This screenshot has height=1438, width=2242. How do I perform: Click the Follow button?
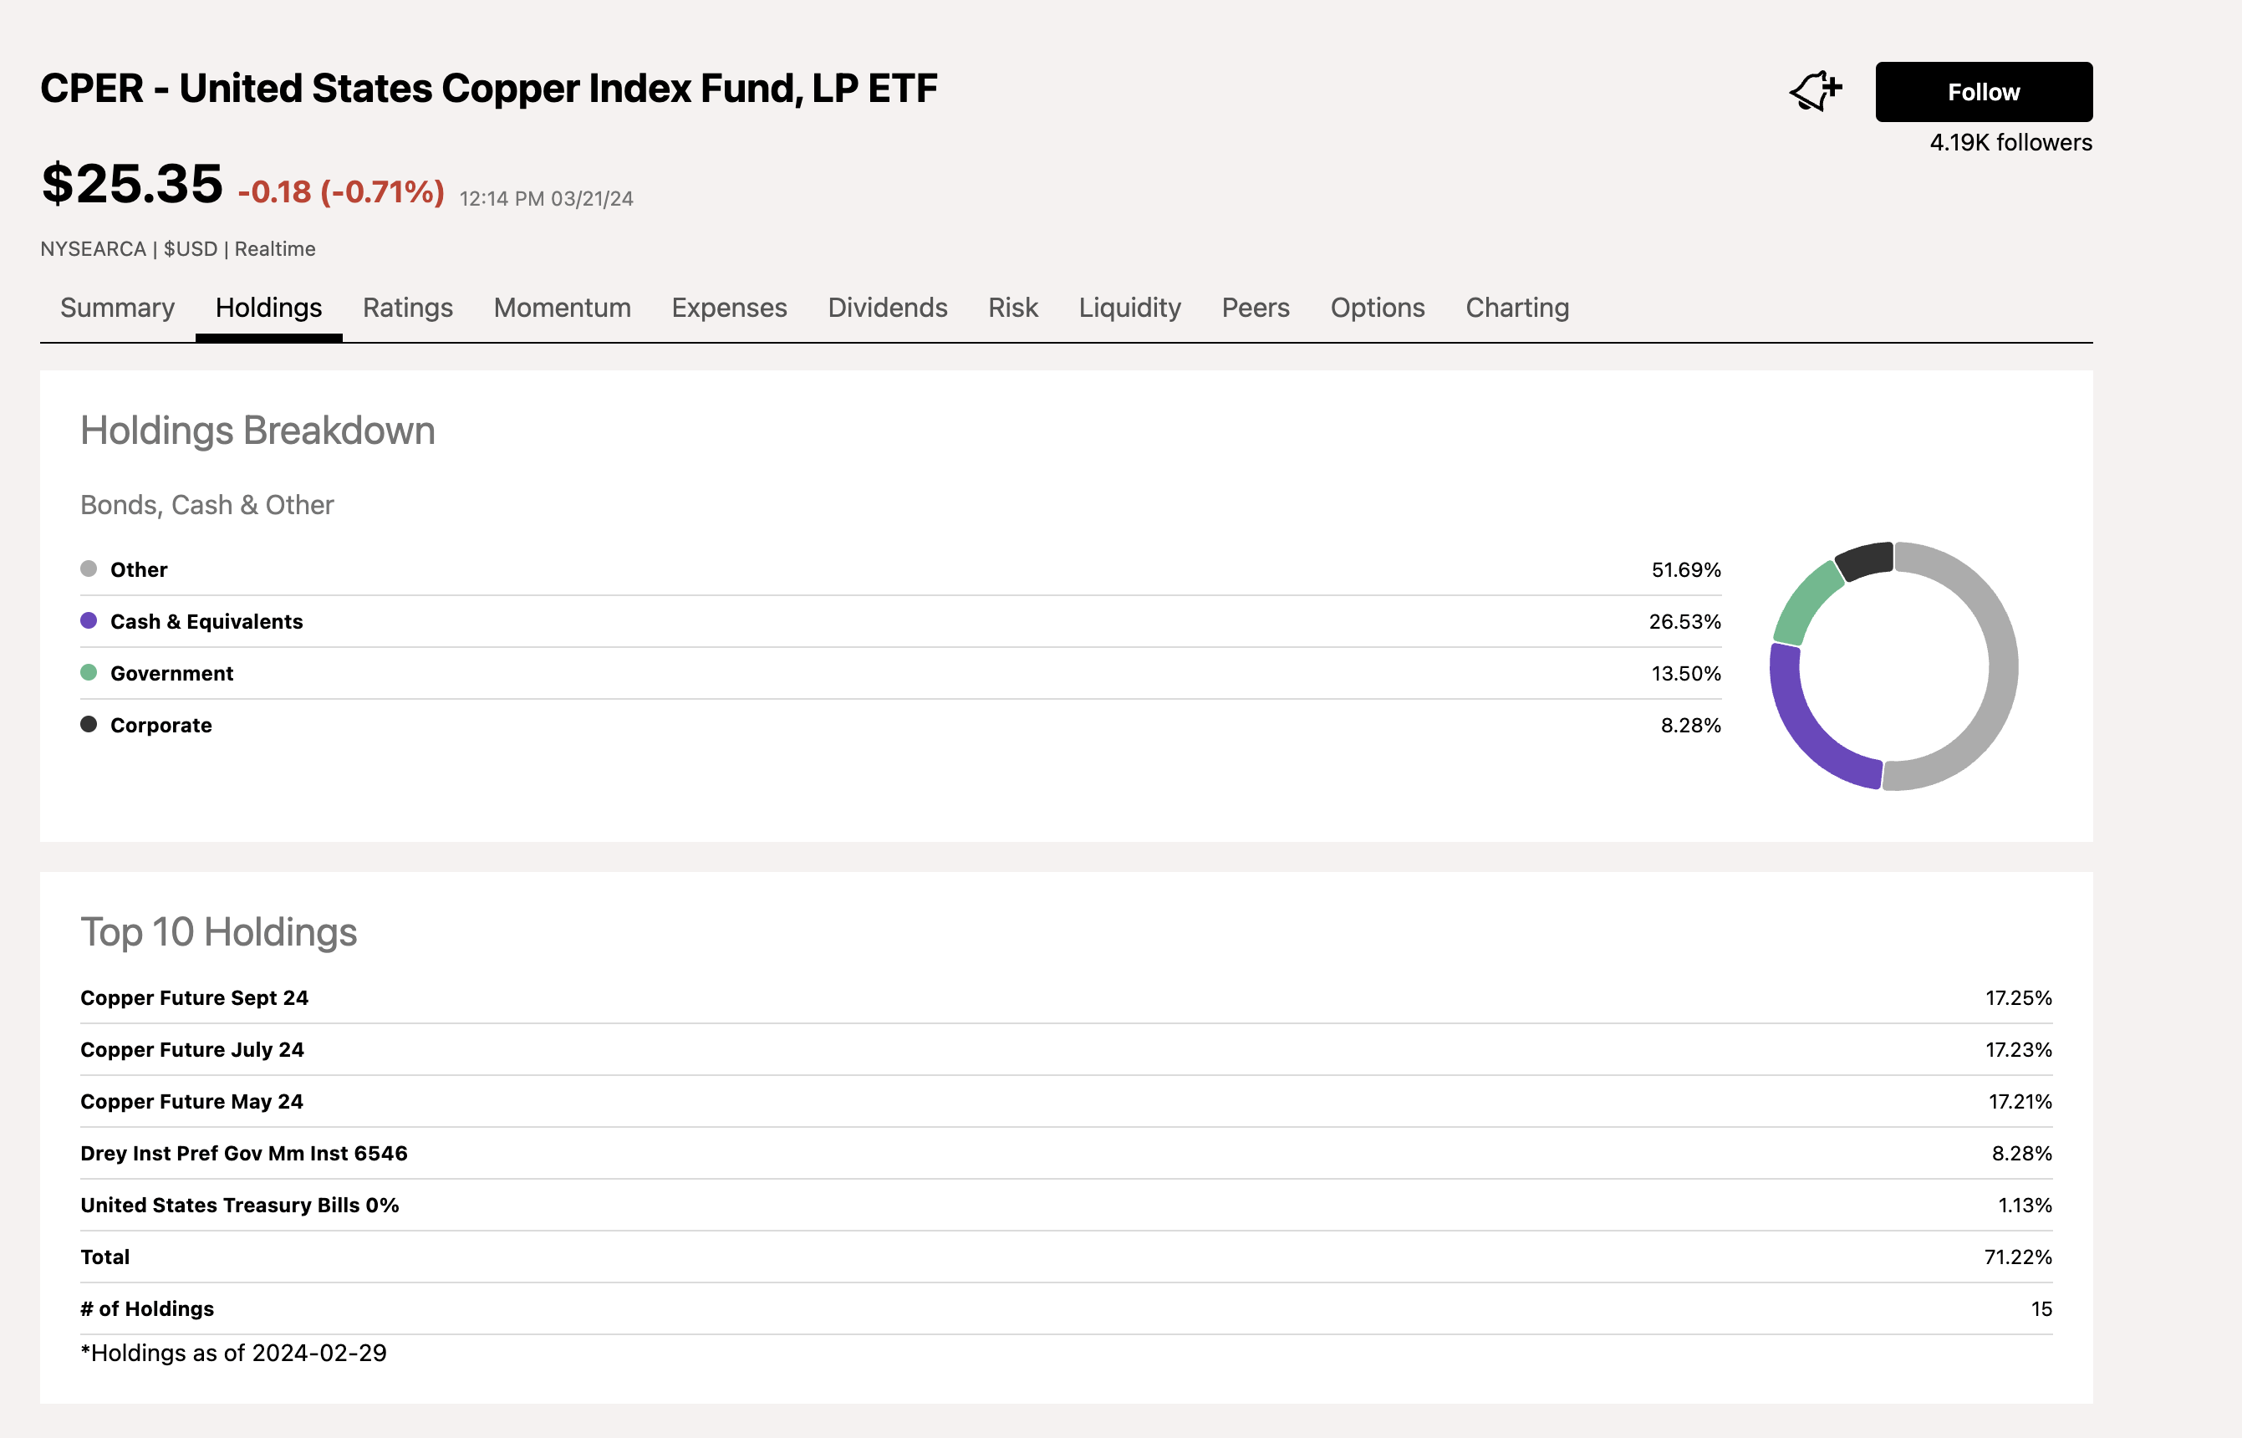[1983, 90]
